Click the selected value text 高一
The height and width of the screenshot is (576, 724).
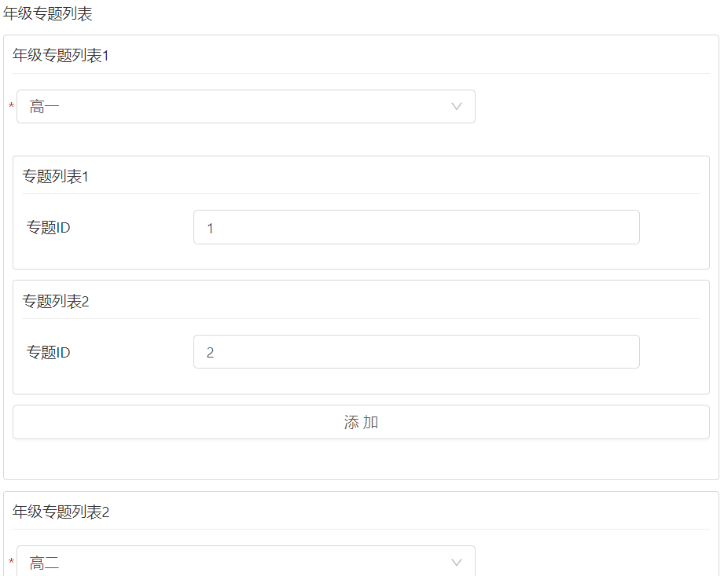[45, 107]
